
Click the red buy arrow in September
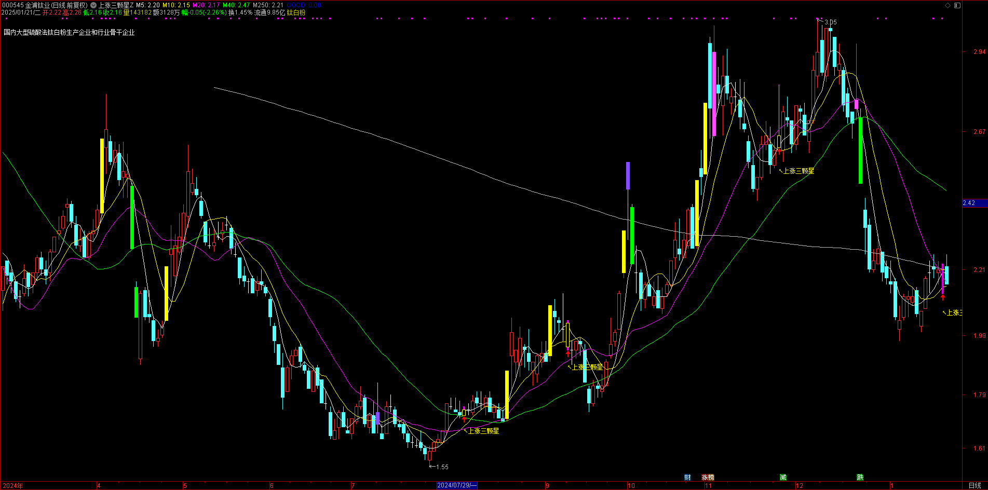click(568, 353)
